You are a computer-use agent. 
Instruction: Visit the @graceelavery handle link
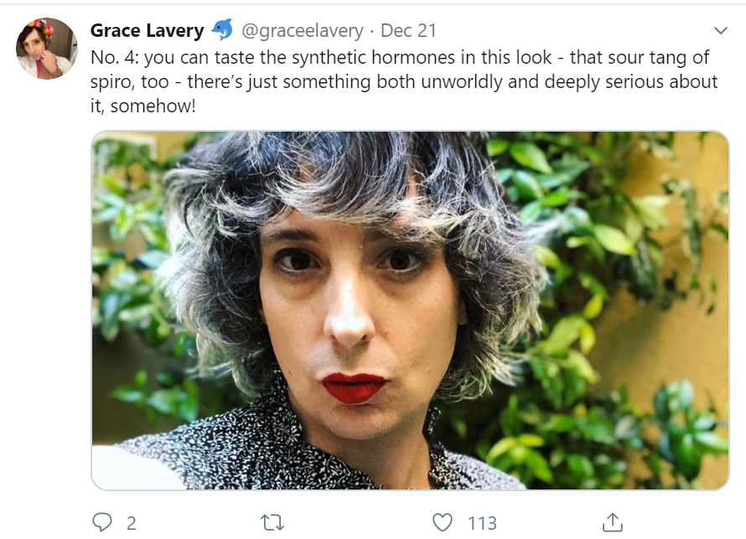[x=303, y=31]
